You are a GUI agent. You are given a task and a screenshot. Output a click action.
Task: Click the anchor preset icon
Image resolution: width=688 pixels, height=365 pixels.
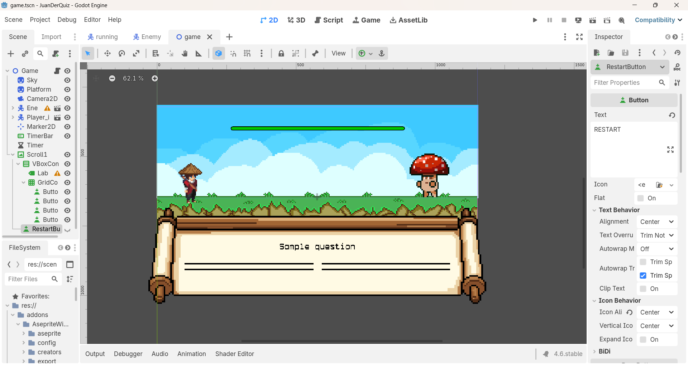382,53
